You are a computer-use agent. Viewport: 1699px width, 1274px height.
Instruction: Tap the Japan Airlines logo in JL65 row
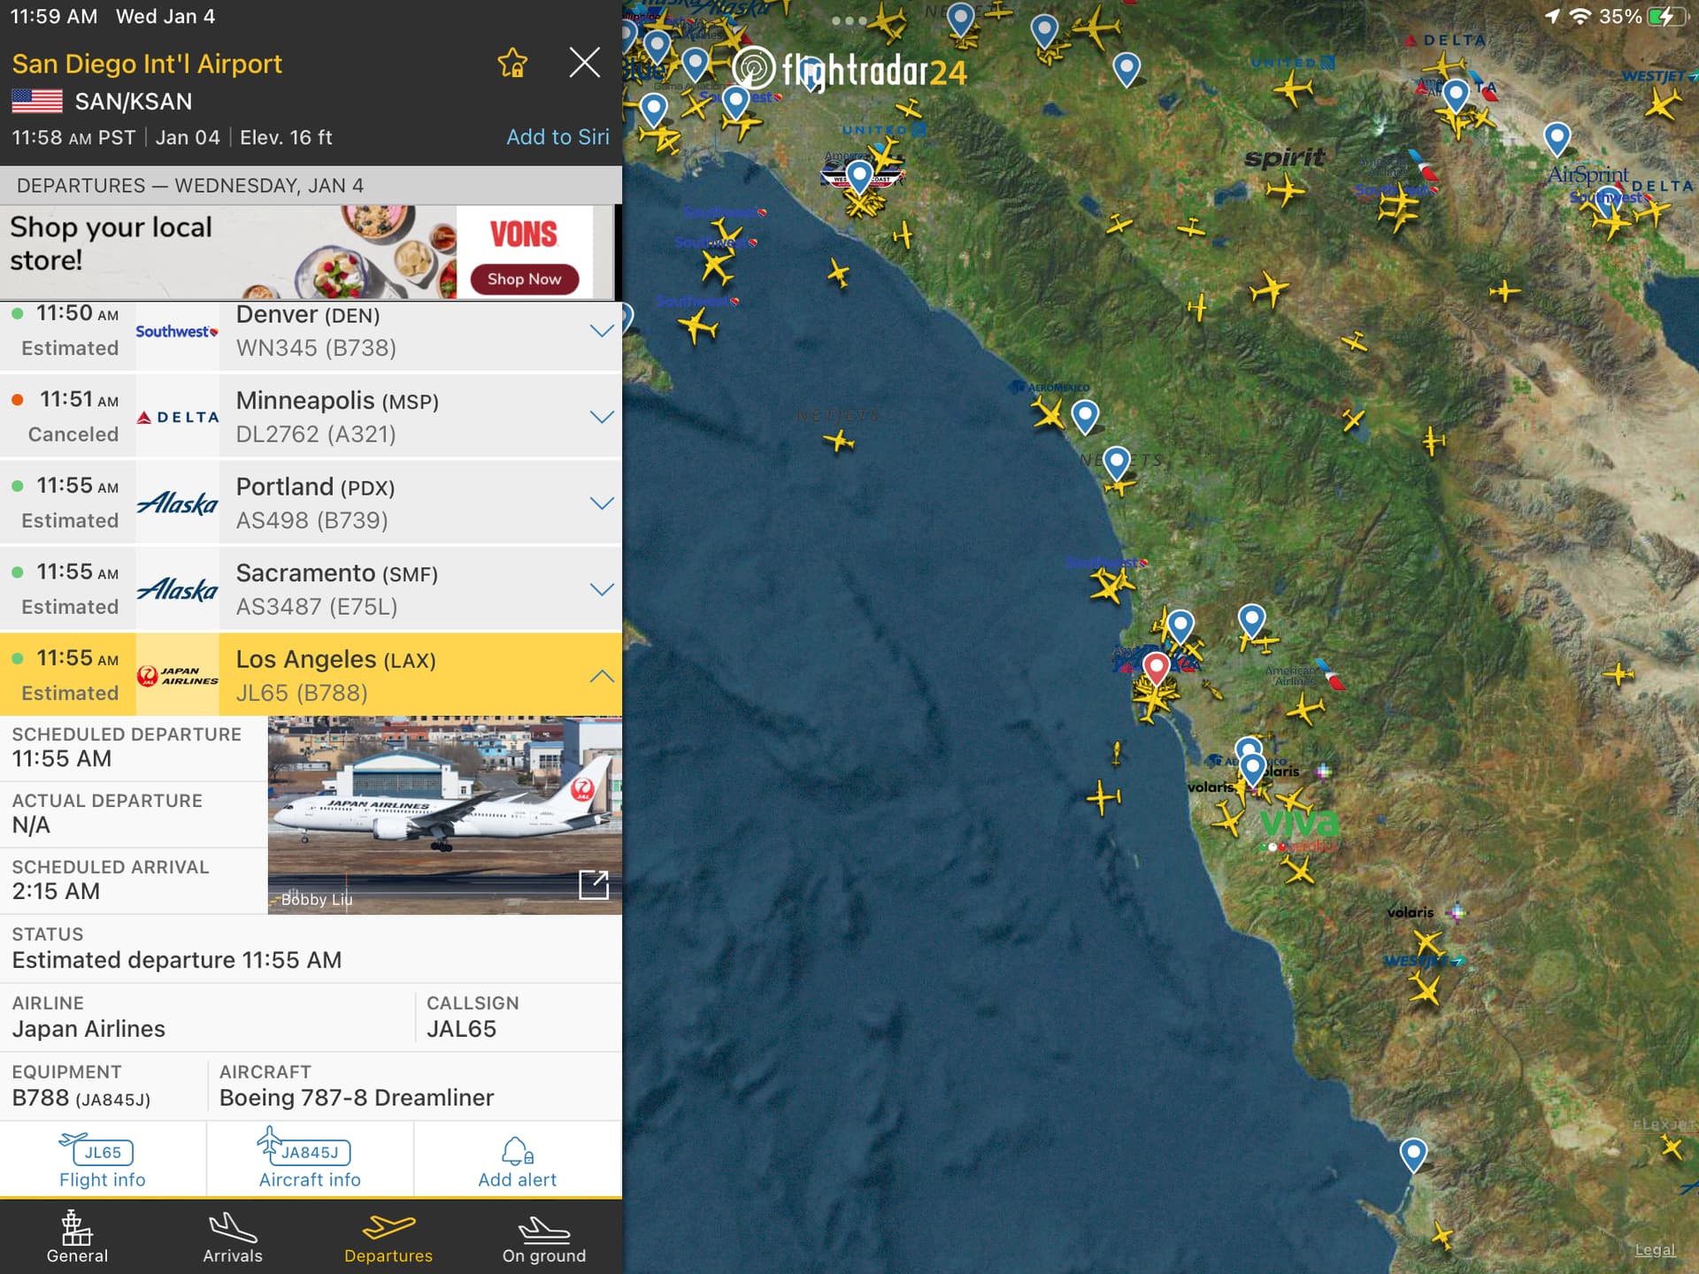click(x=177, y=676)
